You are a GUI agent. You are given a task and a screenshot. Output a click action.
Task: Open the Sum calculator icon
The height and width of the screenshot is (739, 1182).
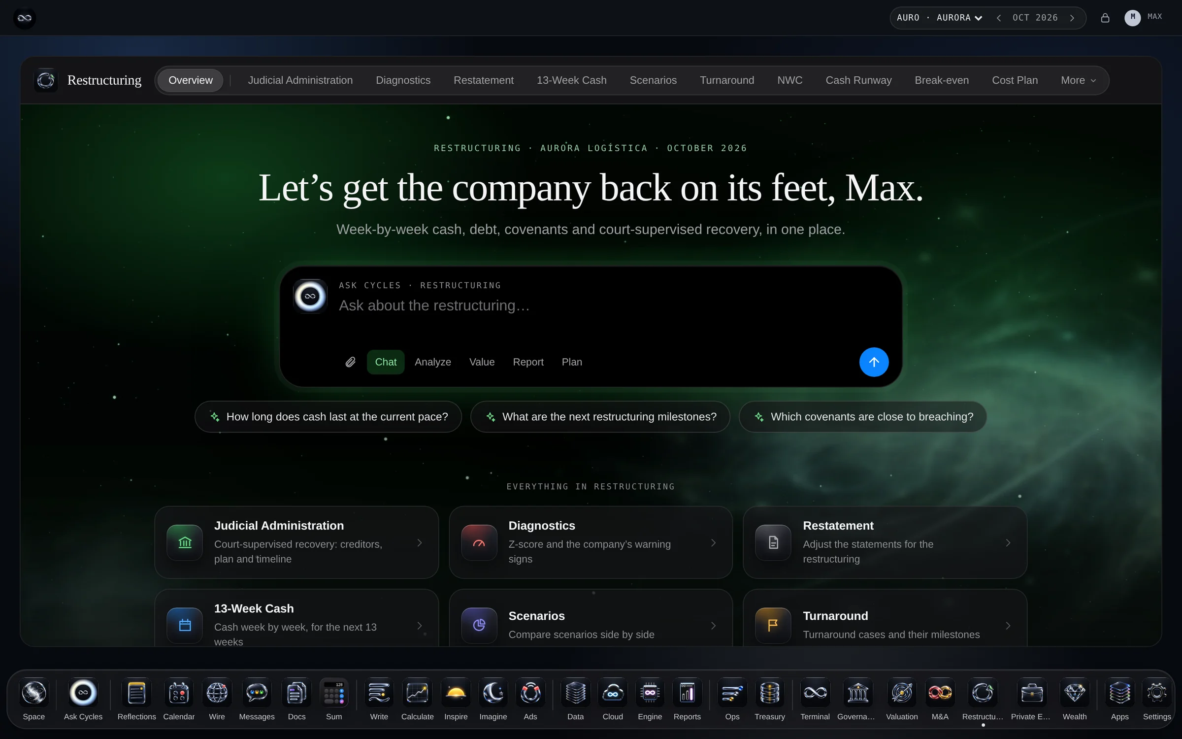(x=334, y=693)
